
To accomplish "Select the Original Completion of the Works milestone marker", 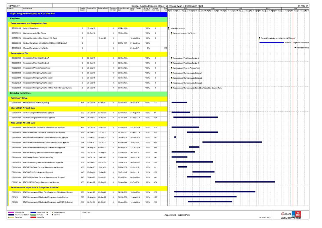I will (259, 38).
